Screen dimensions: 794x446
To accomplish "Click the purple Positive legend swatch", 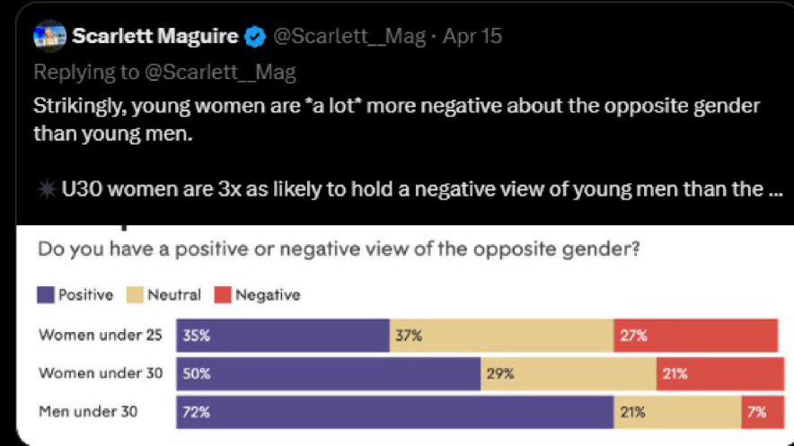I will (46, 295).
